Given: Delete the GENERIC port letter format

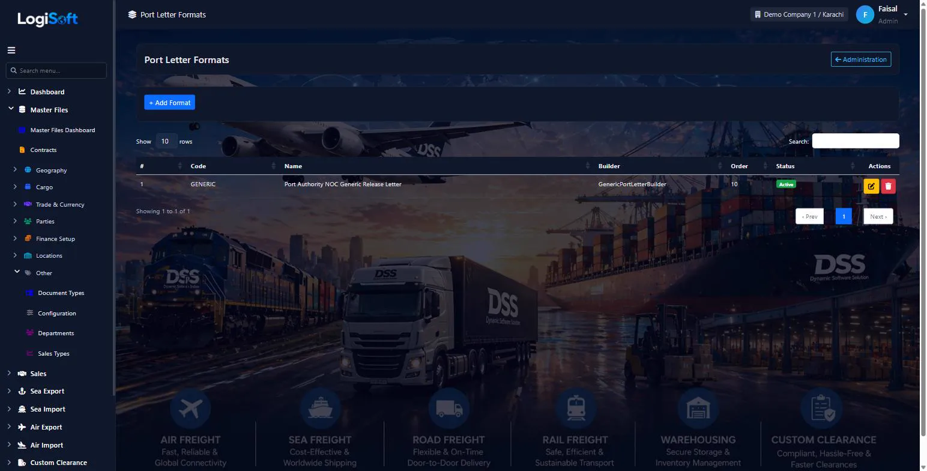Looking at the screenshot, I should click(888, 186).
